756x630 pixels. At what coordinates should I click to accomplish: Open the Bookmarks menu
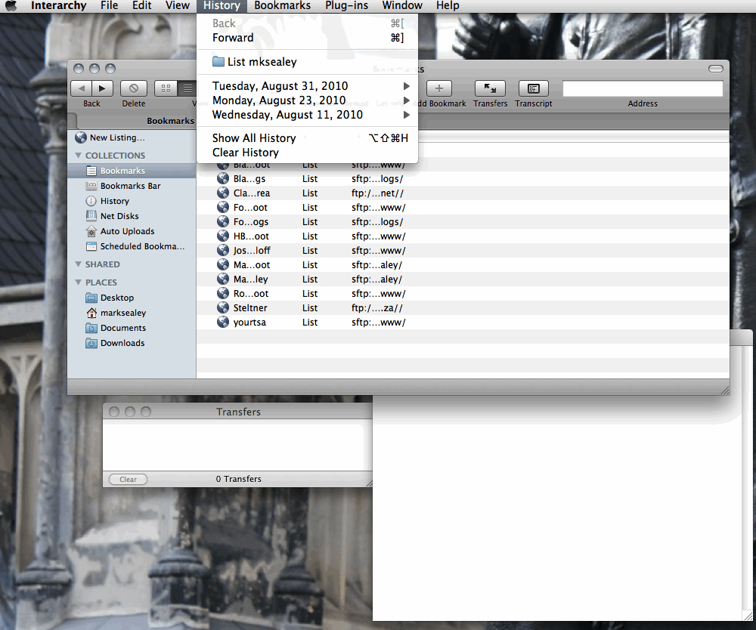pyautogui.click(x=283, y=6)
